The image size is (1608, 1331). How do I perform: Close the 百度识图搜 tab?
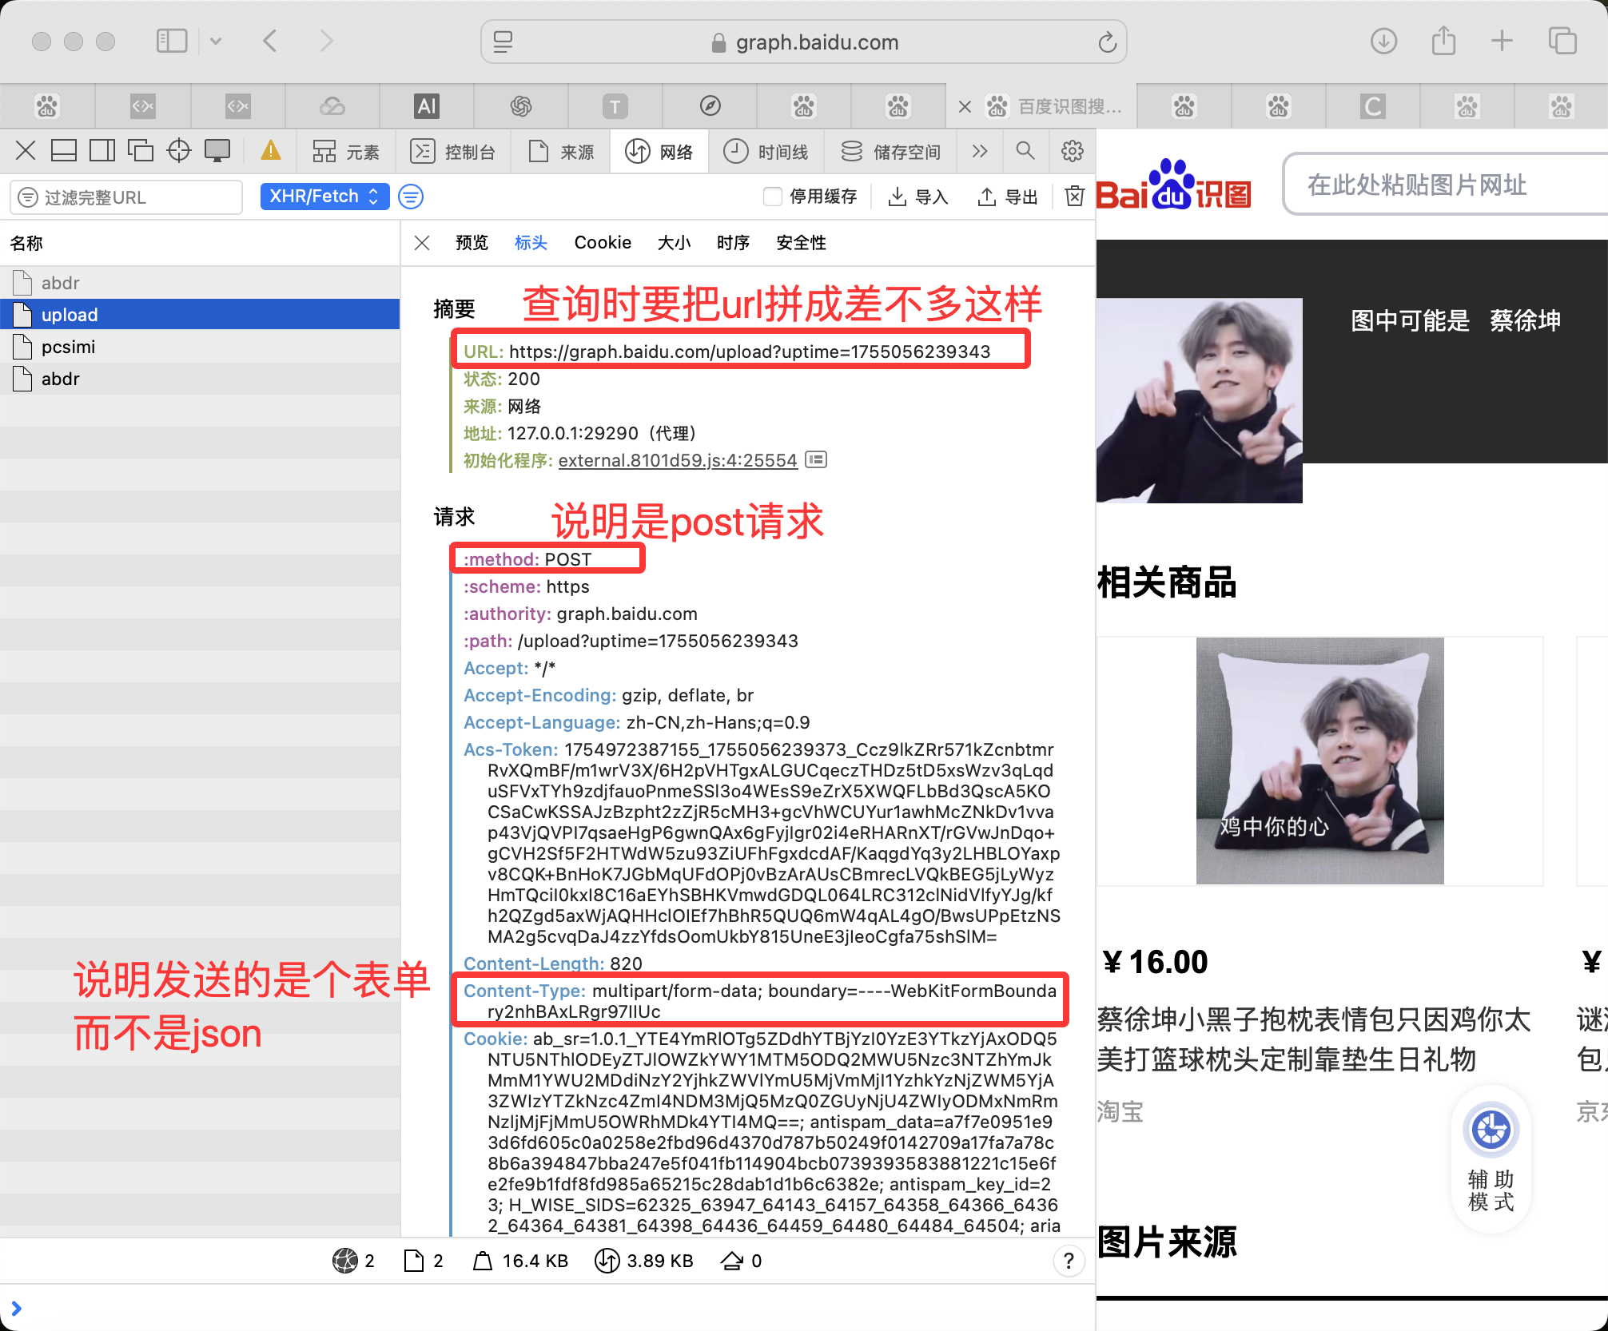tap(965, 106)
